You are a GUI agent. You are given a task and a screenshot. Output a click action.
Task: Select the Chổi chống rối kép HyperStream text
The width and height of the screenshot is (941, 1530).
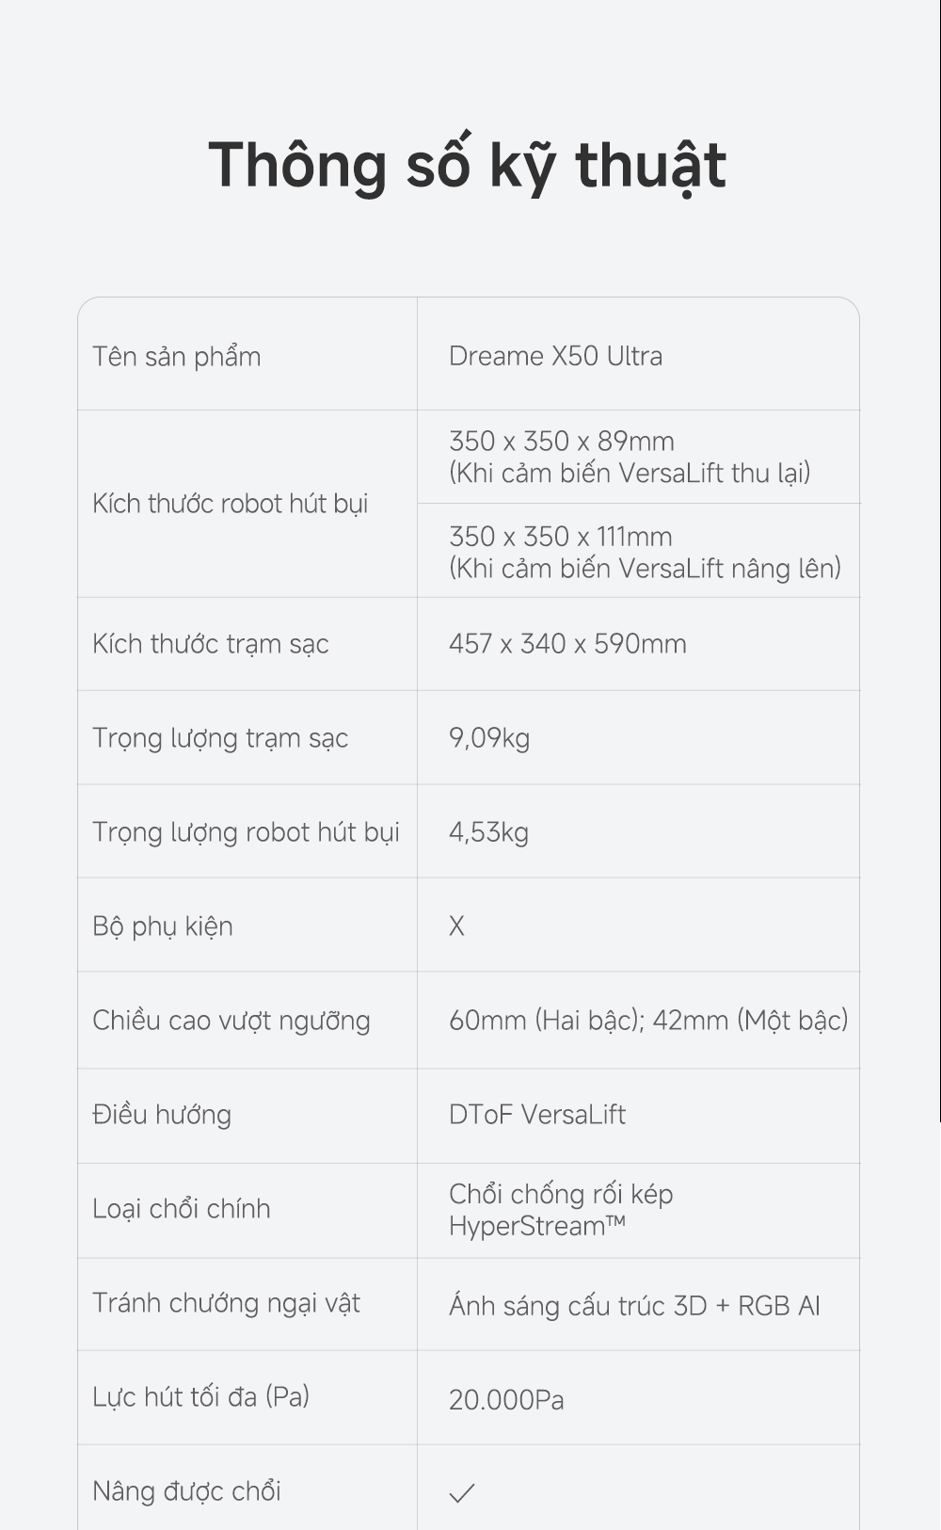[x=561, y=1210]
